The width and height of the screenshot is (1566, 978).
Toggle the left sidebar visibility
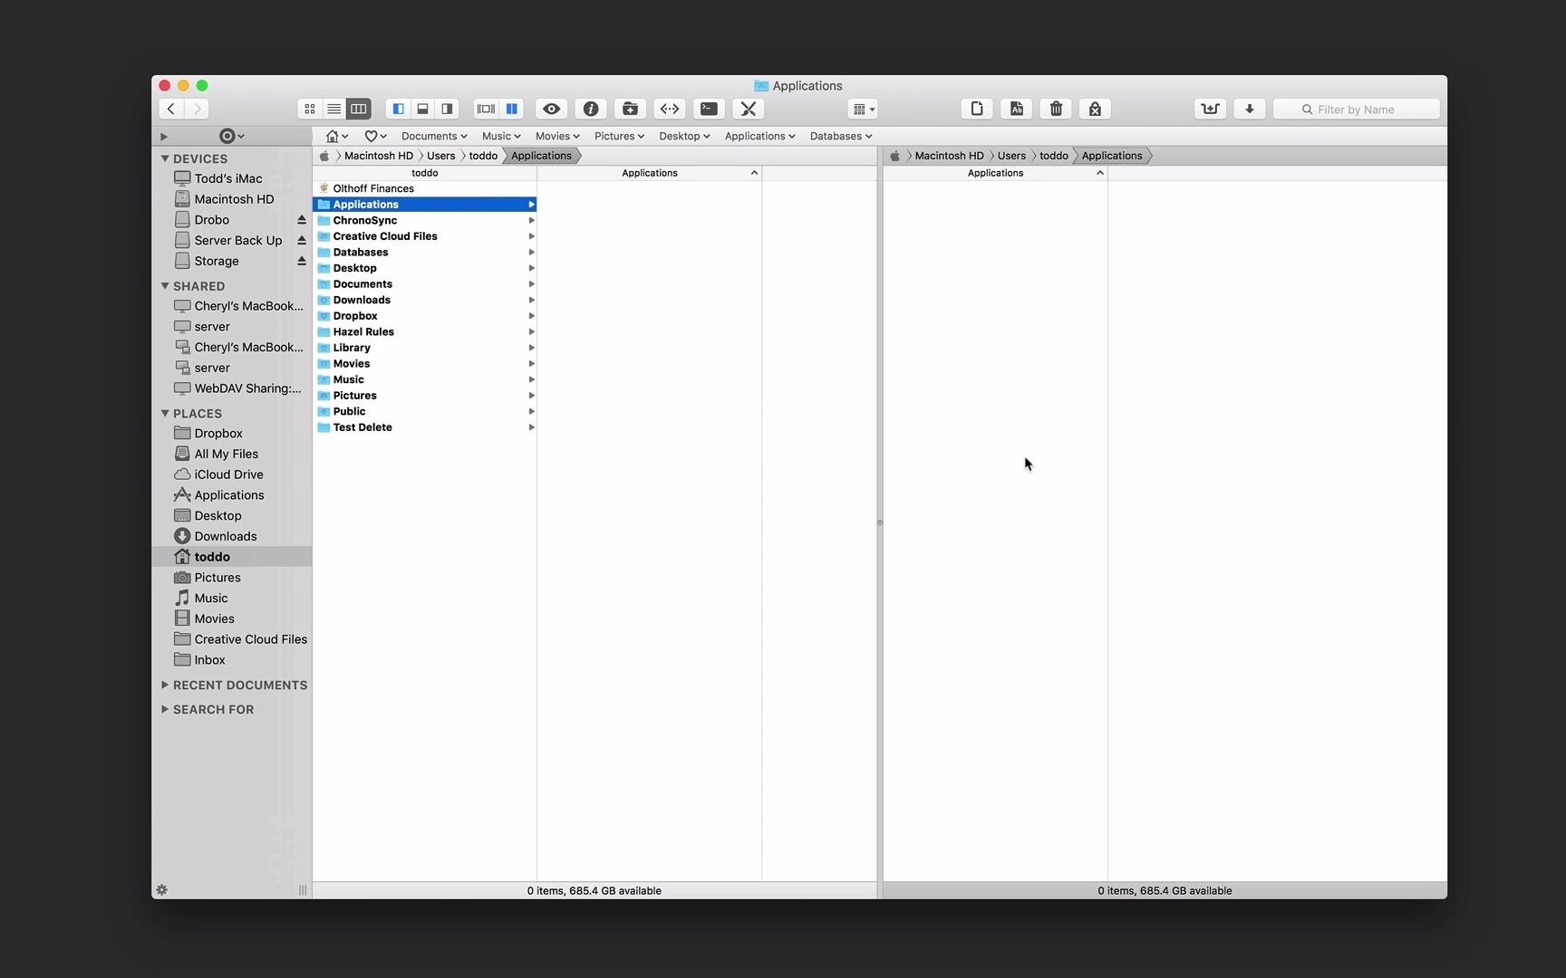pyautogui.click(x=398, y=109)
